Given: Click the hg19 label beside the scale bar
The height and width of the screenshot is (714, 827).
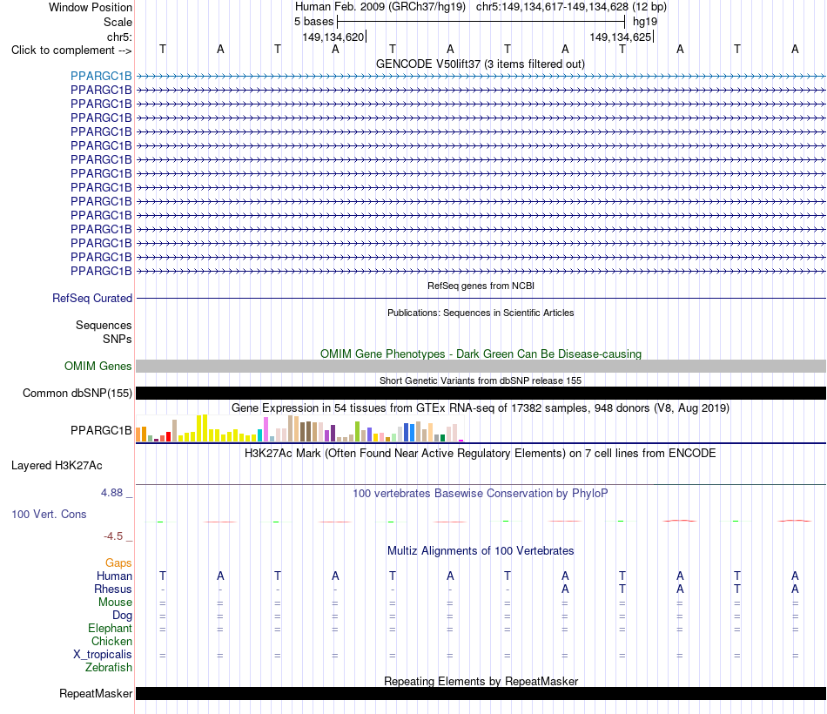Looking at the screenshot, I should pyautogui.click(x=645, y=22).
